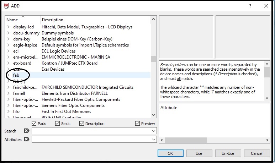This screenshot has height=163, width=275.
Task: Click help text vertical scrollbar thumb
Action: [267, 72]
